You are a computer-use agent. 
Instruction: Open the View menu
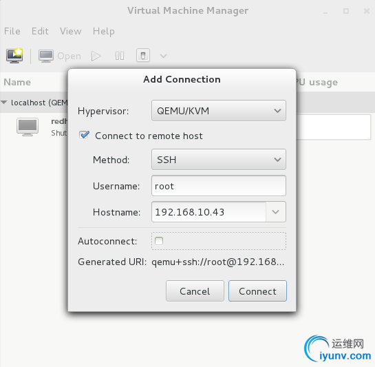coord(71,31)
